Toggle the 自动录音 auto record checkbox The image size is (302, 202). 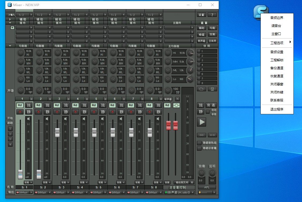click(x=208, y=112)
